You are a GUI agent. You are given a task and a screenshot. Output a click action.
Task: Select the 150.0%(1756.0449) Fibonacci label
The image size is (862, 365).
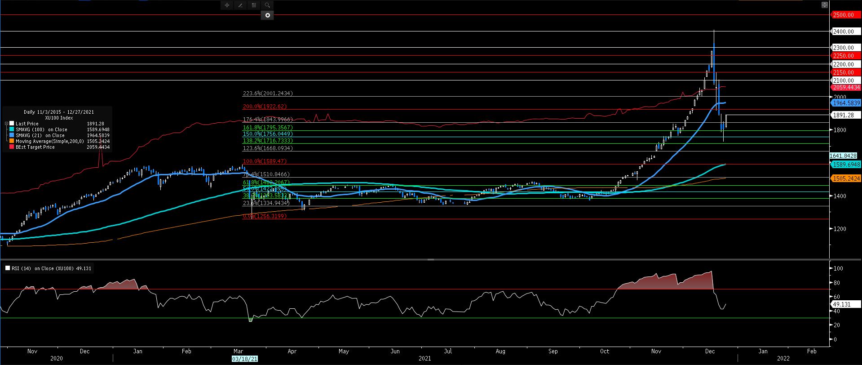click(268, 134)
